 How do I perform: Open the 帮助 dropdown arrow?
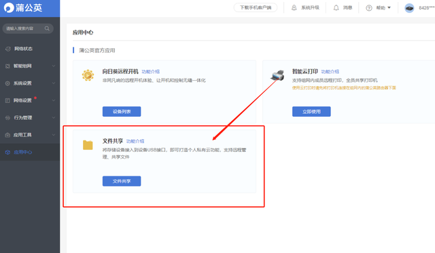389,7
